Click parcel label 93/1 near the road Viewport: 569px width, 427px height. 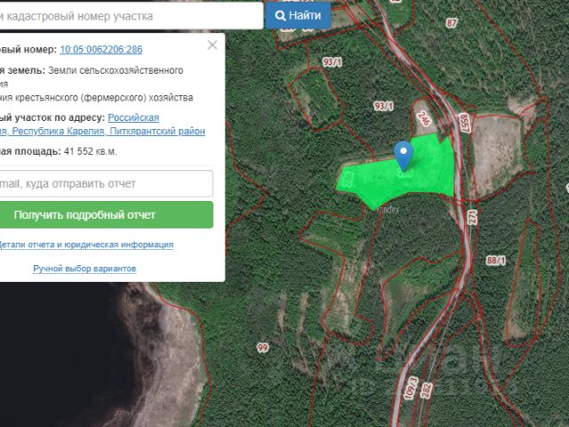383,106
